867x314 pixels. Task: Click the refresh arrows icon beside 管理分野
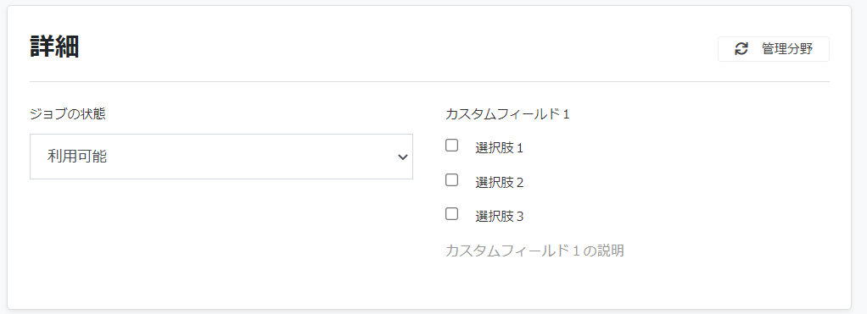click(741, 49)
